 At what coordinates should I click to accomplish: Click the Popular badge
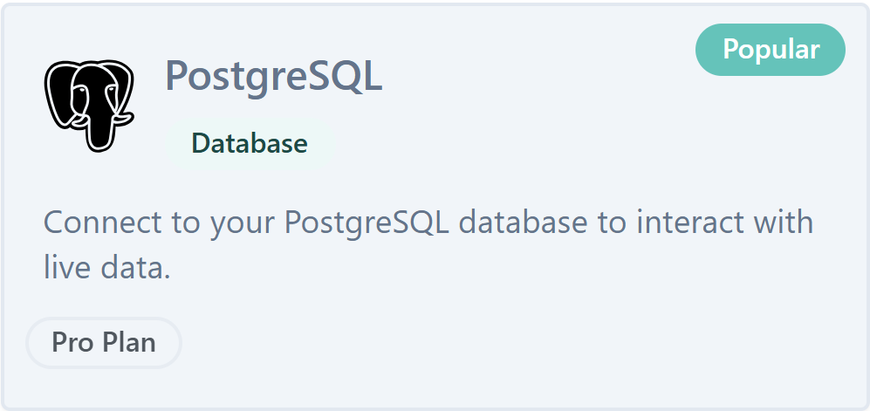771,50
